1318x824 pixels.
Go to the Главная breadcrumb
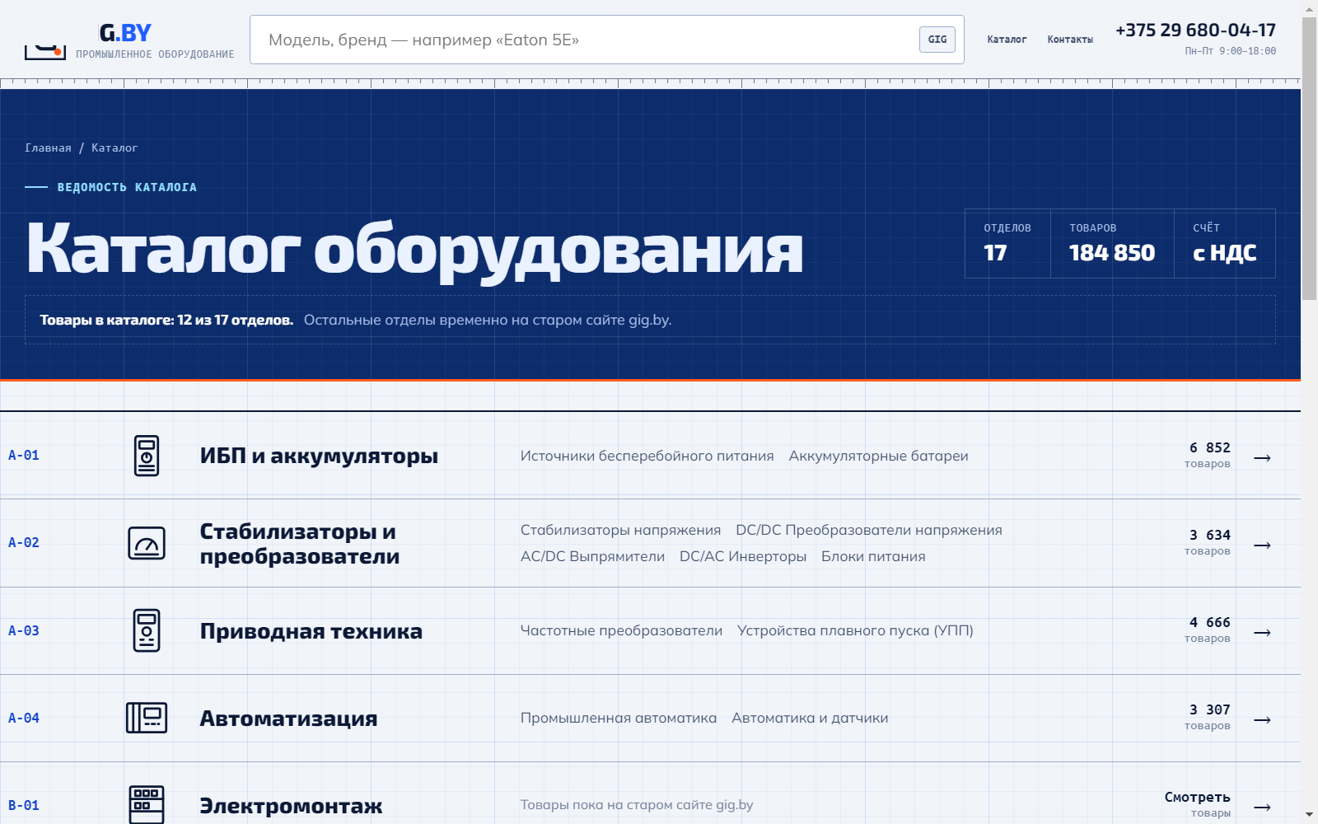point(48,148)
